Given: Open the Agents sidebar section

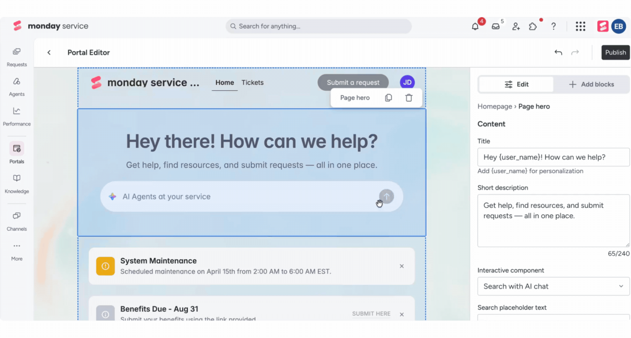Looking at the screenshot, I should 17,87.
